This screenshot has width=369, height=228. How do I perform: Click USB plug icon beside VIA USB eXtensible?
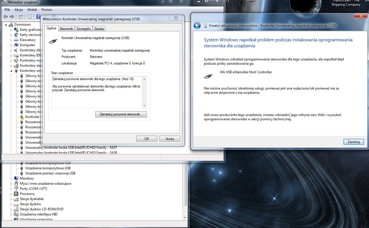click(208, 76)
